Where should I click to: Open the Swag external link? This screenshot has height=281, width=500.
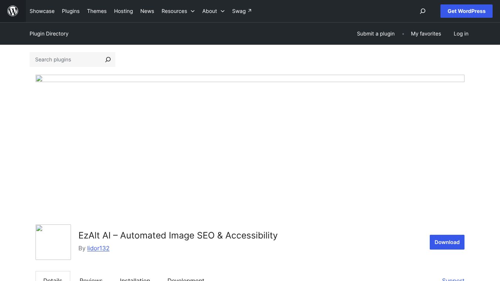[242, 11]
